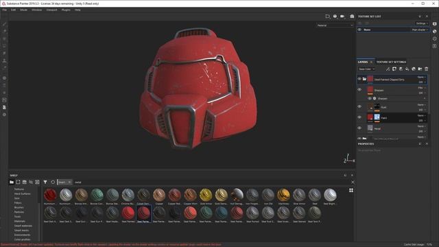Image resolution: width=439 pixels, height=247 pixels.
Task: Open the Plugins menu
Action: (x=66, y=10)
